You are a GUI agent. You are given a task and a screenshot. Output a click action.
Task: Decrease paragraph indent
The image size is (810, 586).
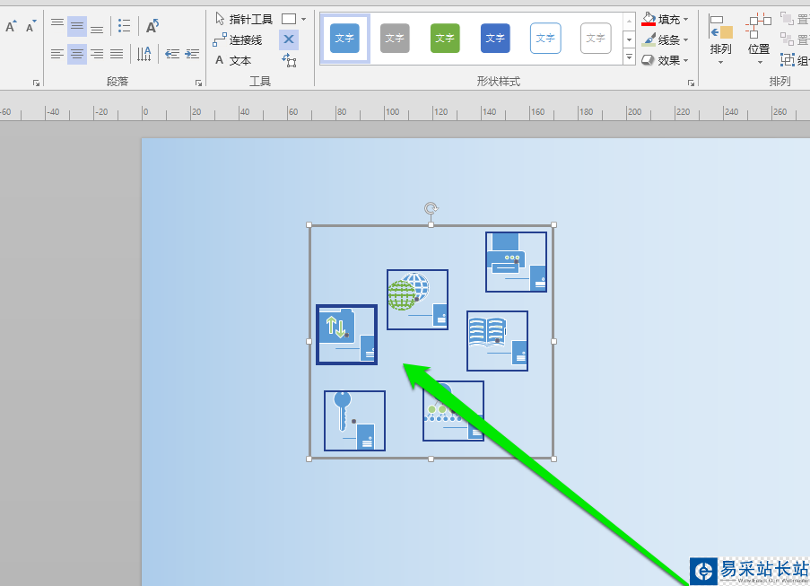(x=172, y=54)
